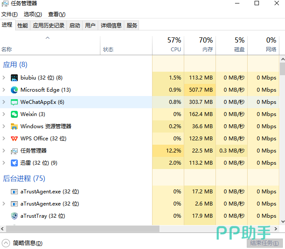Screen dimensions: 285x249
Task: Click the Windows 资源管理器 folder icon
Action: pos(14,126)
